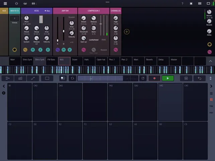Image resolution: width=215 pixels, height=161 pixels.
Task: Tap the G2 drum pad
Action: click(120, 141)
